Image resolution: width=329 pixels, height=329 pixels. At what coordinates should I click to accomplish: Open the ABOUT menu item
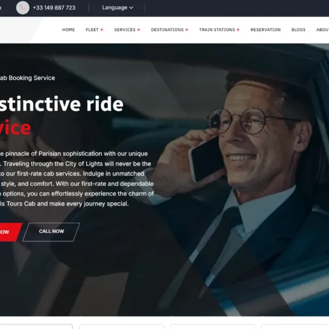322,30
